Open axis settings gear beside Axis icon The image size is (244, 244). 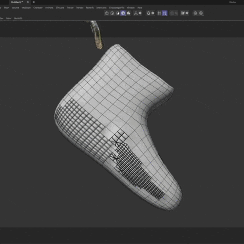(140, 13)
